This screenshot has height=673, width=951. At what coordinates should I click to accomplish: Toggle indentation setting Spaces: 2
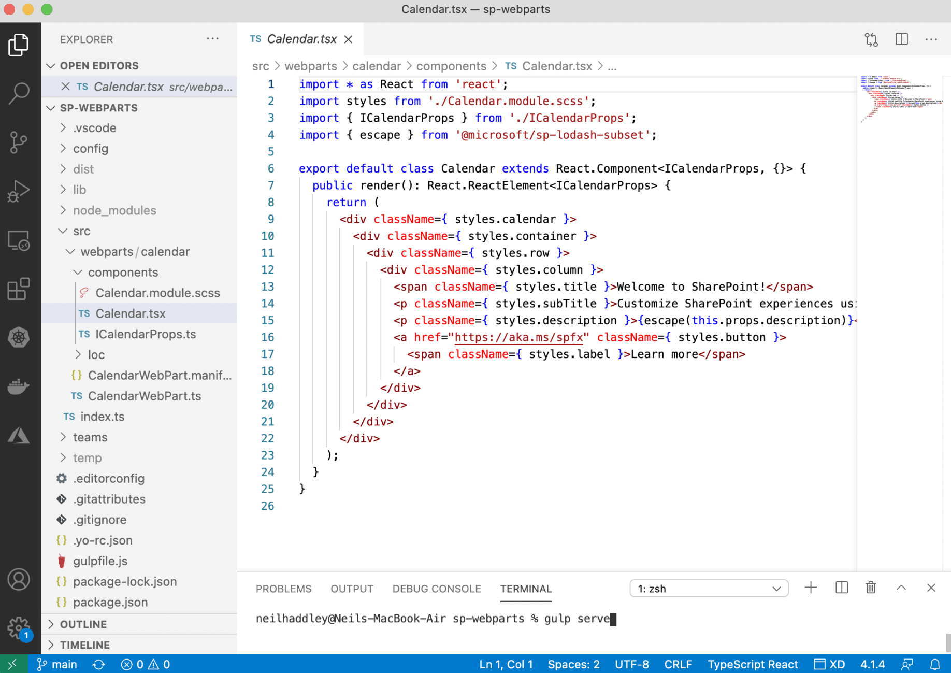[x=573, y=664]
